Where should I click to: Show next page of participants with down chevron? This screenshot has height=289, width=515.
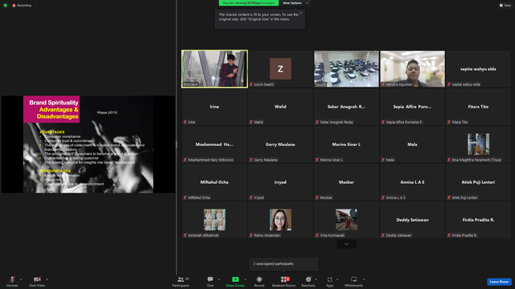[x=346, y=244]
